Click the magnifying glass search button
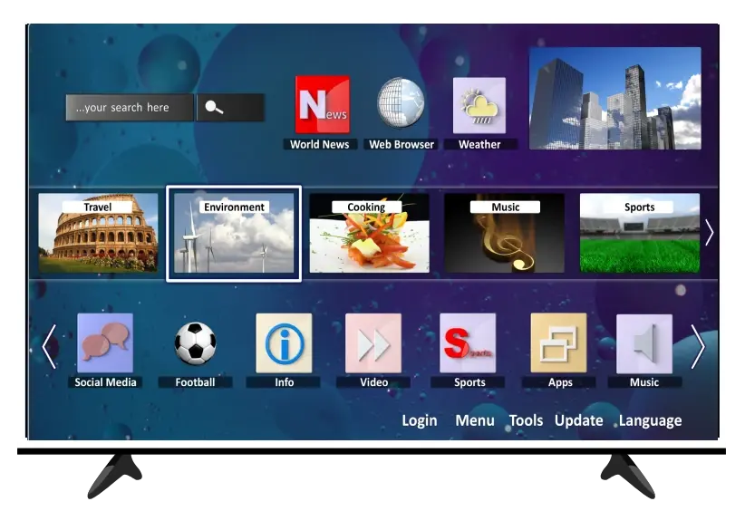The height and width of the screenshot is (511, 745). (x=215, y=108)
